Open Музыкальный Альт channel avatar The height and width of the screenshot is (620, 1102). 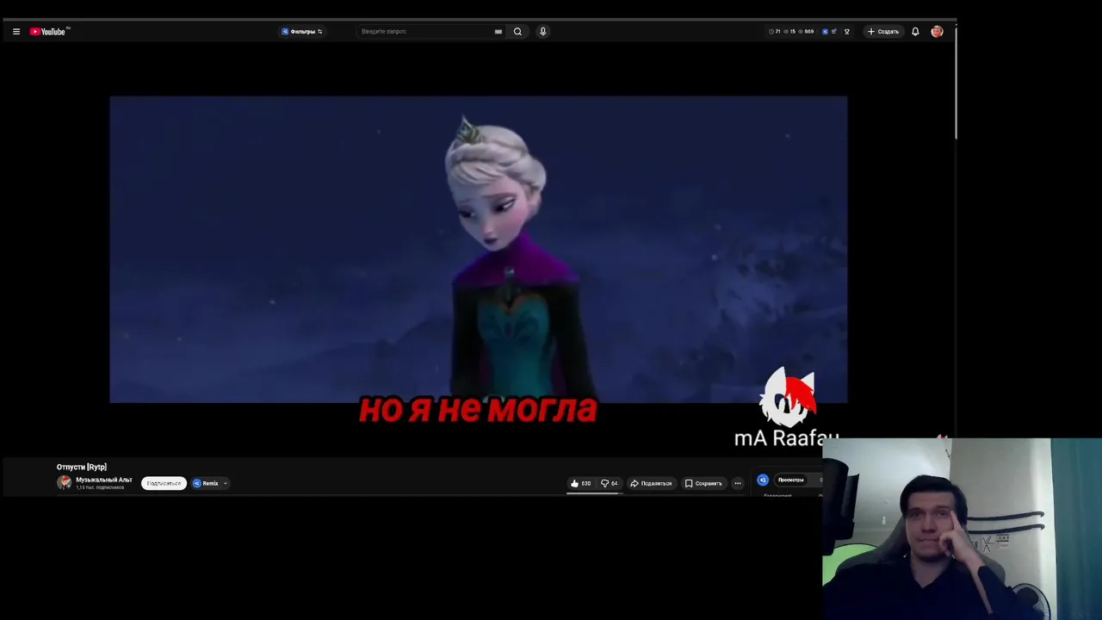[x=64, y=483]
